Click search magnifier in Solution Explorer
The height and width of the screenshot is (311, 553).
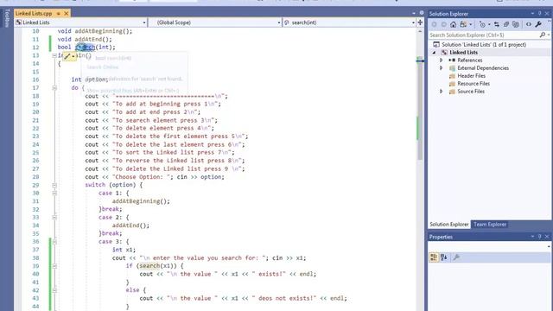tap(543, 35)
